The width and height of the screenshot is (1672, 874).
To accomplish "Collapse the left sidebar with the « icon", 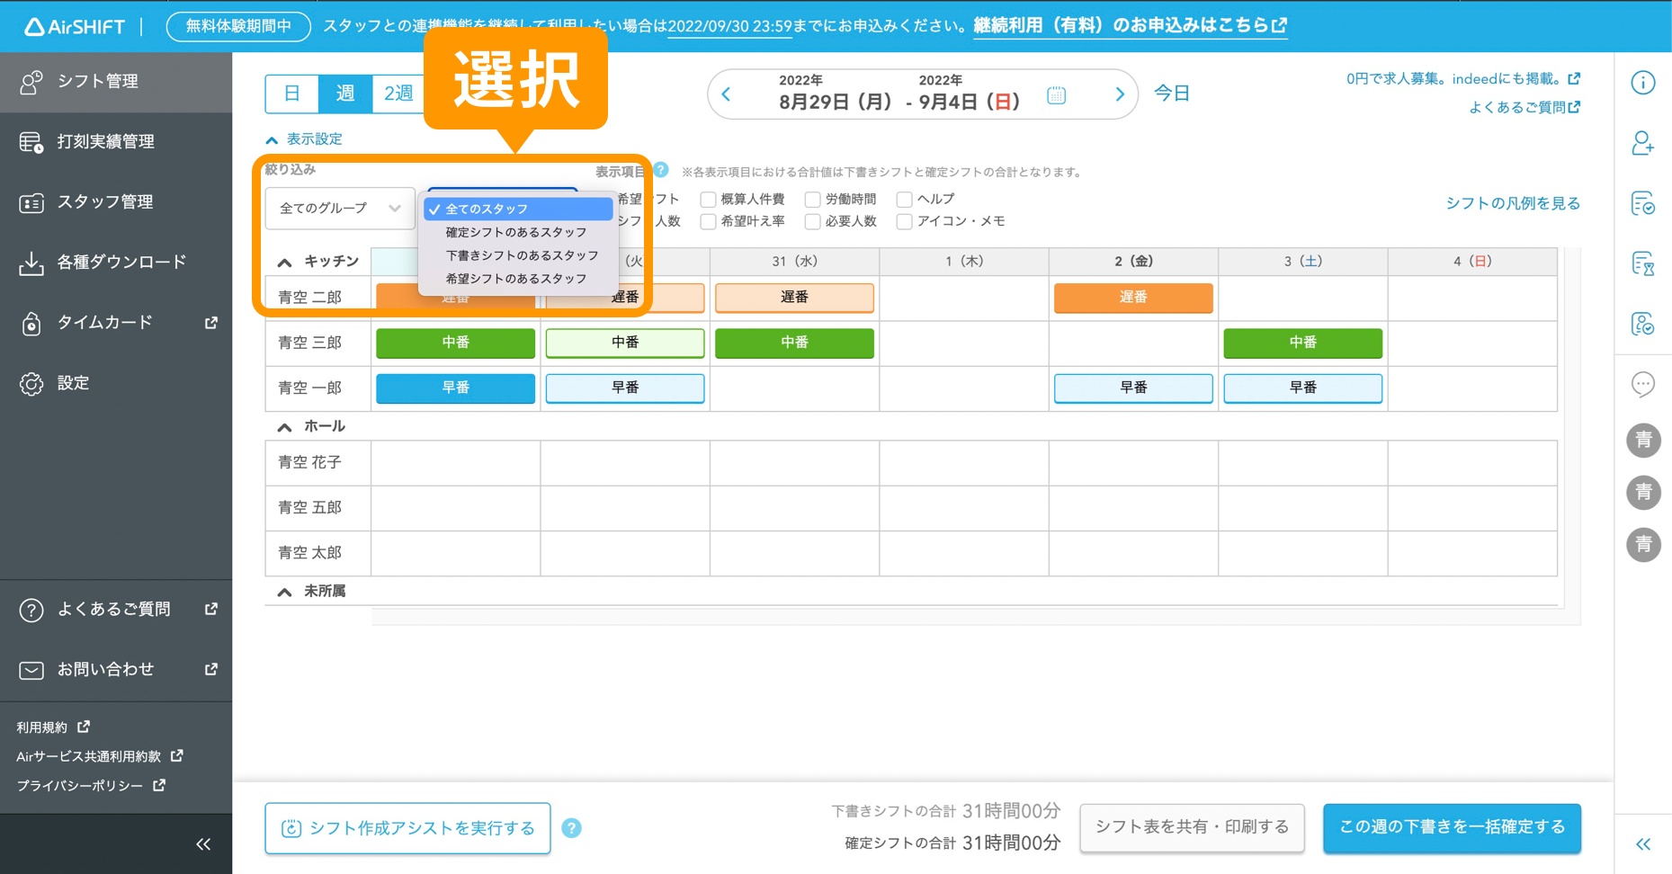I will tap(203, 843).
